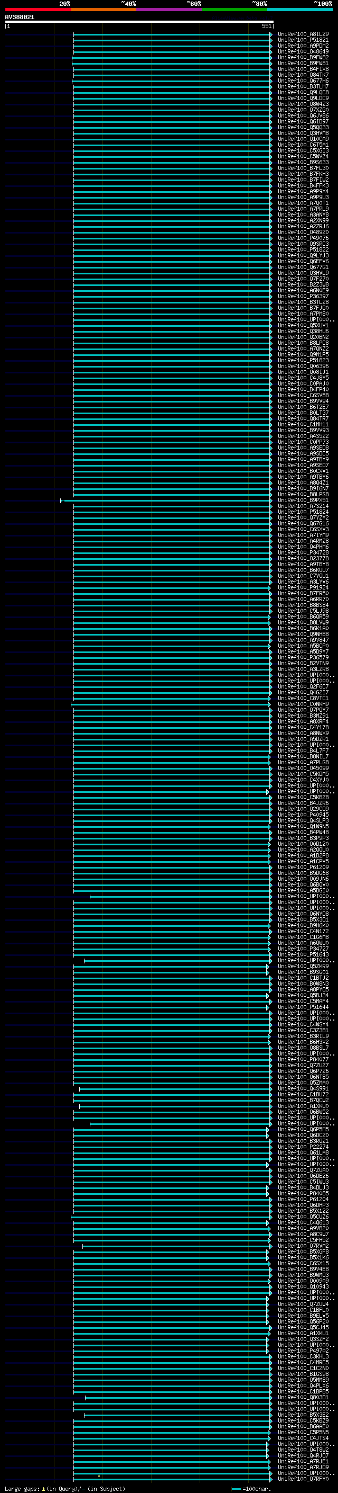The height and width of the screenshot is (1493, 338).
Task: Select hit UniRef100_C0NKH9
Action: point(303,704)
